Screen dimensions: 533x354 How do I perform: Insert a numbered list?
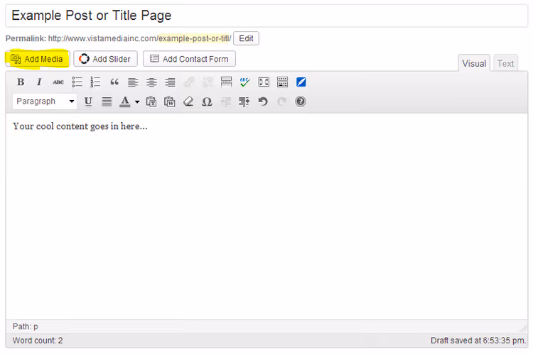(95, 82)
